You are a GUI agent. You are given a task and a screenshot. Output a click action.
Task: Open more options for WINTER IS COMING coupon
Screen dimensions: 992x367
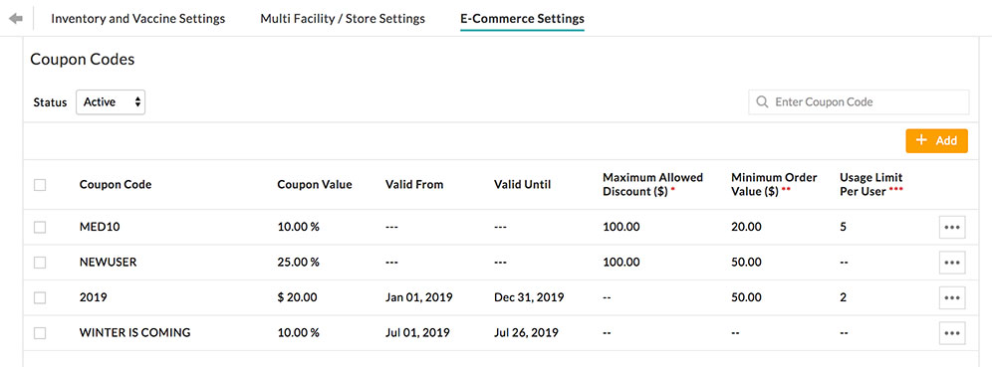point(952,333)
